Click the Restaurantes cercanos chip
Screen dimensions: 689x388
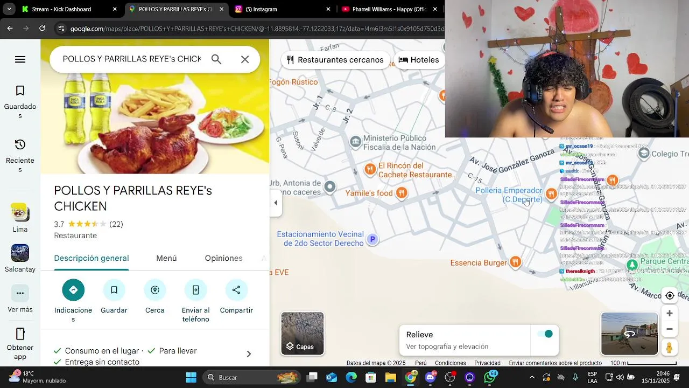click(335, 60)
